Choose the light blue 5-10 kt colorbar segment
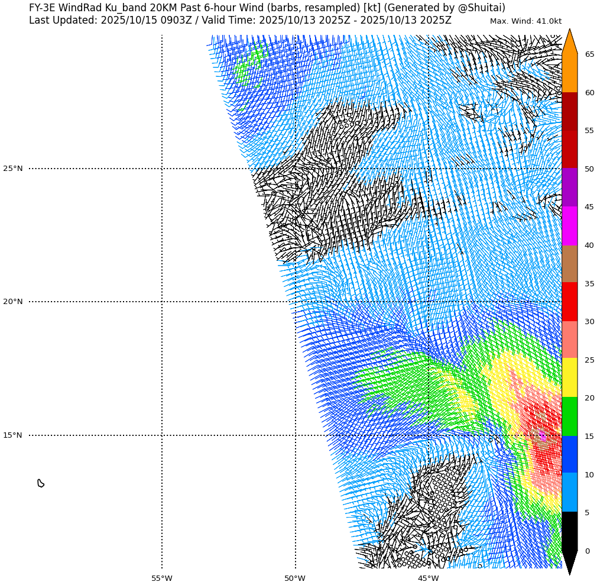This screenshot has height=585, width=597. (x=569, y=493)
